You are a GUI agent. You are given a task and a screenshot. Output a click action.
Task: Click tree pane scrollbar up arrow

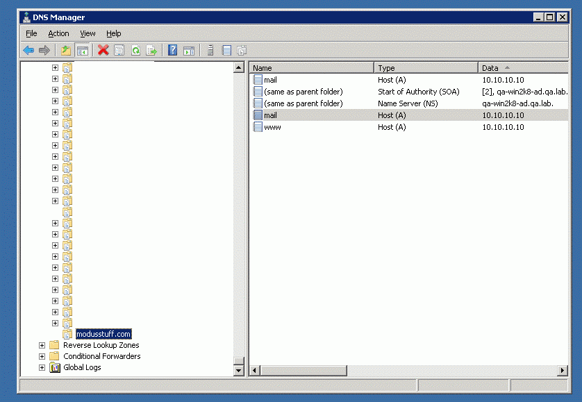click(x=239, y=68)
